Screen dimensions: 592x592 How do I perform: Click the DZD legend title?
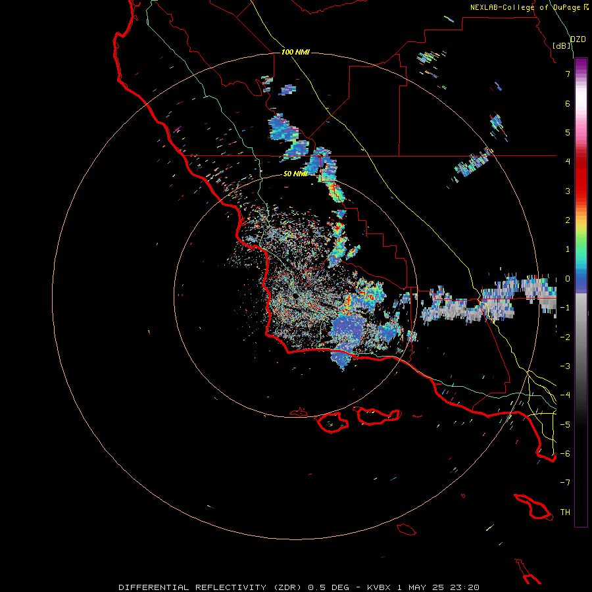(578, 39)
